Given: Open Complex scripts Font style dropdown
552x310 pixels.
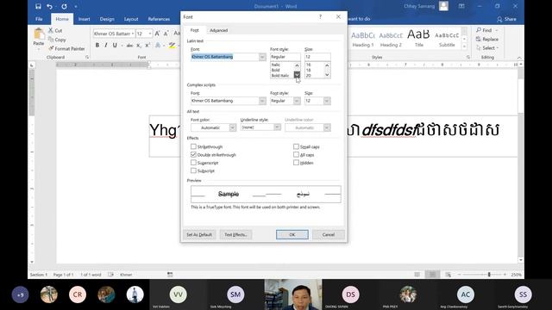Looking at the screenshot, I should (297, 101).
